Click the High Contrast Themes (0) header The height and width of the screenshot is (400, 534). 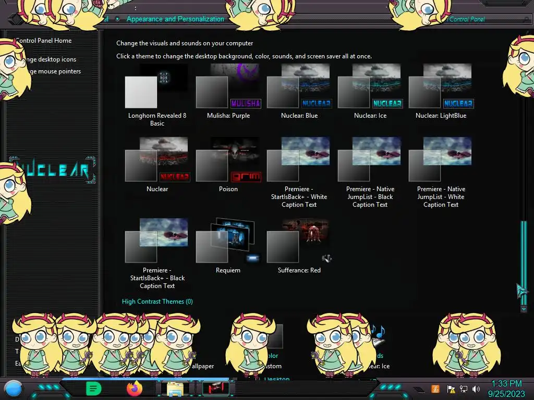[x=157, y=302]
